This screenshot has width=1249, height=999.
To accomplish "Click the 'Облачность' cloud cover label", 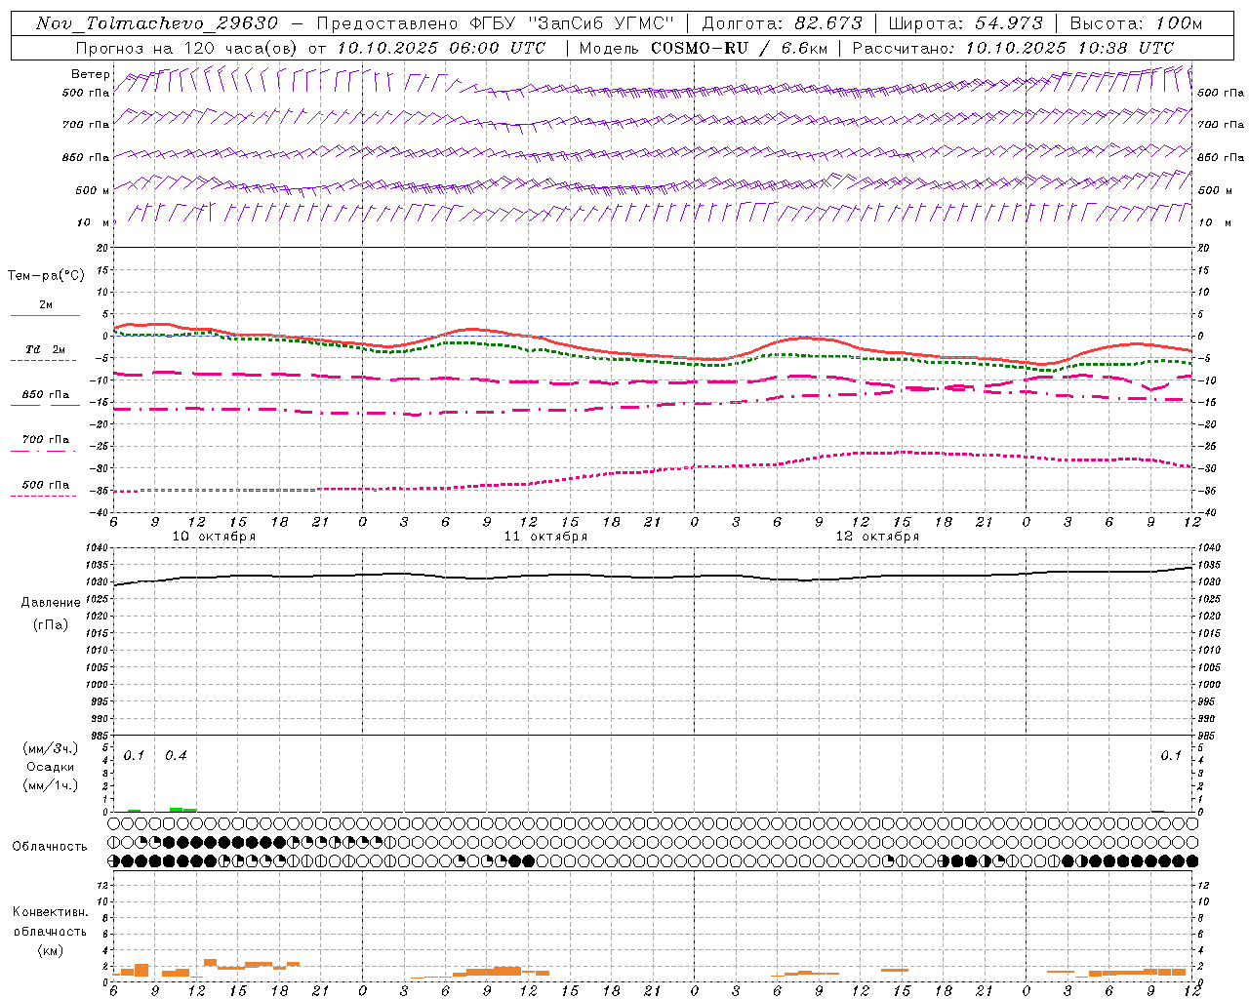I will (50, 847).
